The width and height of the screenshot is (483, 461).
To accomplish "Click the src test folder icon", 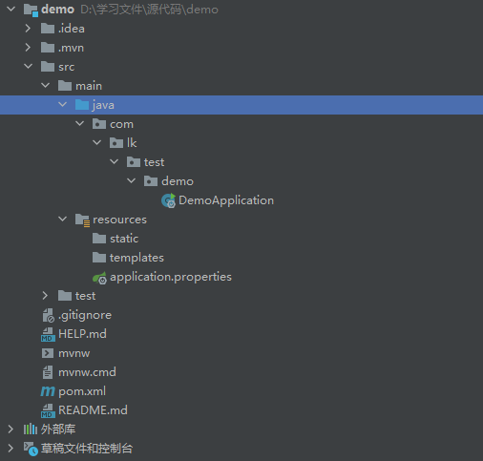I will click(x=65, y=296).
